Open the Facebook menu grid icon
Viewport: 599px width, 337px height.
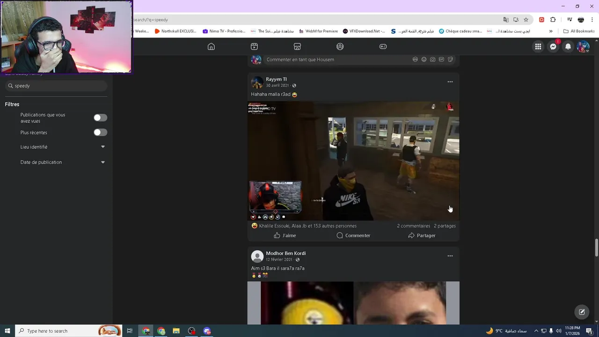pyautogui.click(x=538, y=46)
